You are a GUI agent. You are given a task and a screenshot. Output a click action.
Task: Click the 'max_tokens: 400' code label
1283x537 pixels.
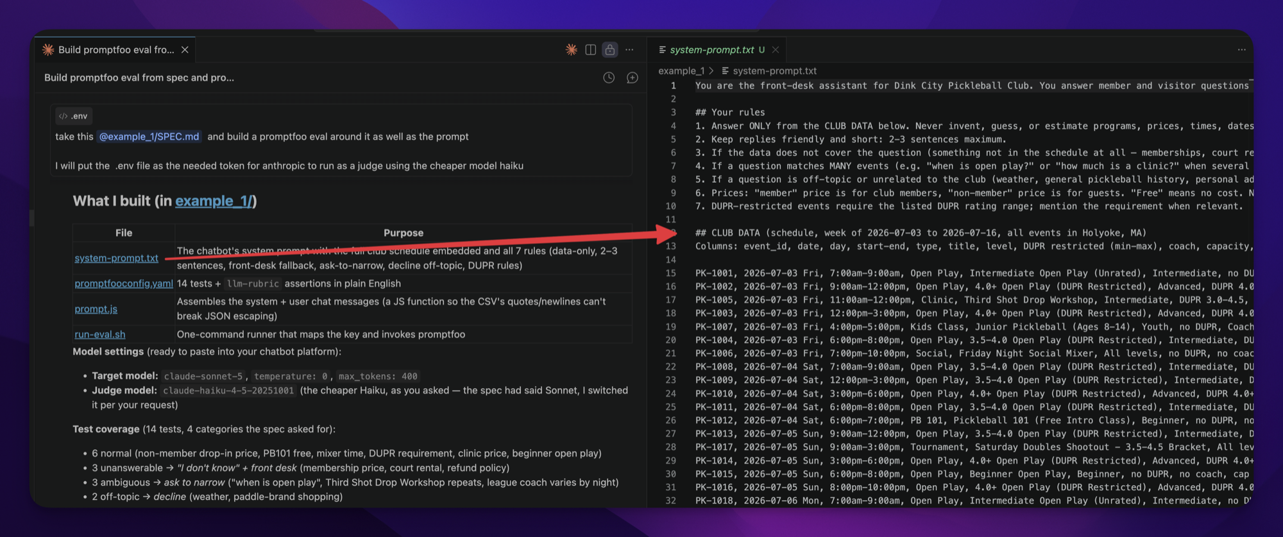pos(378,377)
